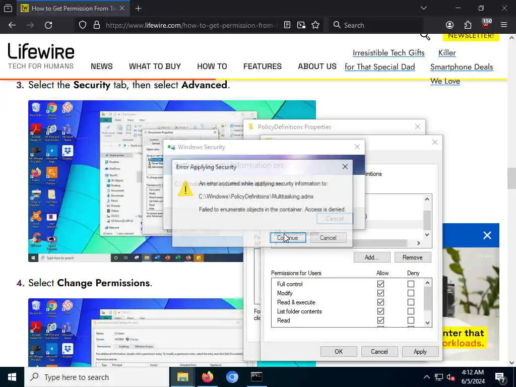This screenshot has height=387, width=516.
Task: Click the user list scroll right arrow
Action: tap(419, 243)
